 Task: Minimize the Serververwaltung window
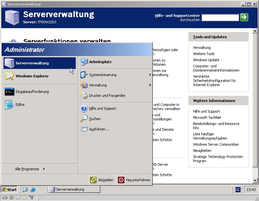pyautogui.click(x=243, y=4)
